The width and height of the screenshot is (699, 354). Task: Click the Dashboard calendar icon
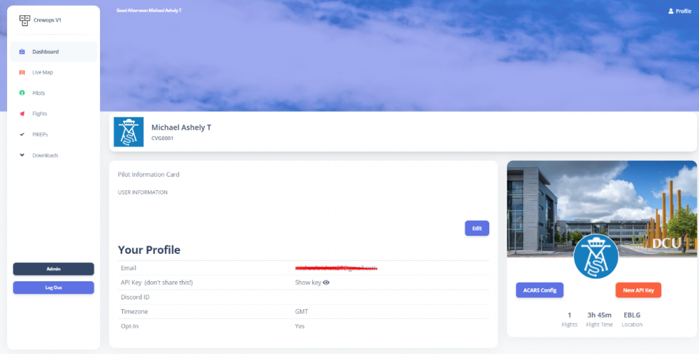pos(22,52)
